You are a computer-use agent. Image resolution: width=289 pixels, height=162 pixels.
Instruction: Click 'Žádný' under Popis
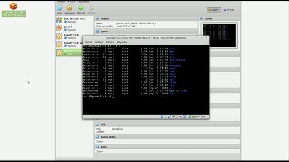(99, 151)
